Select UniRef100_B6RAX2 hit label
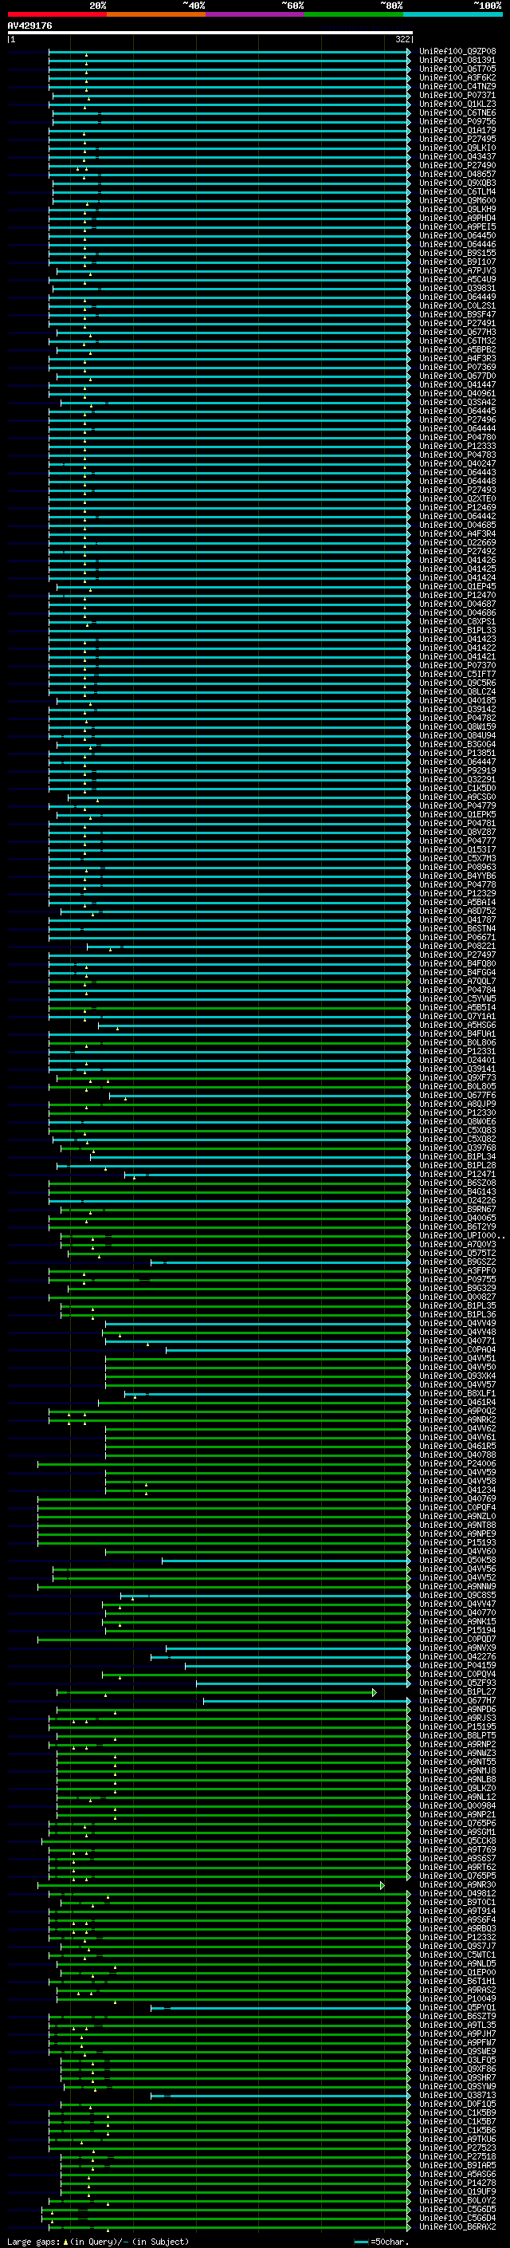Viewport: 510px width, 2248px height. [x=457, y=2227]
